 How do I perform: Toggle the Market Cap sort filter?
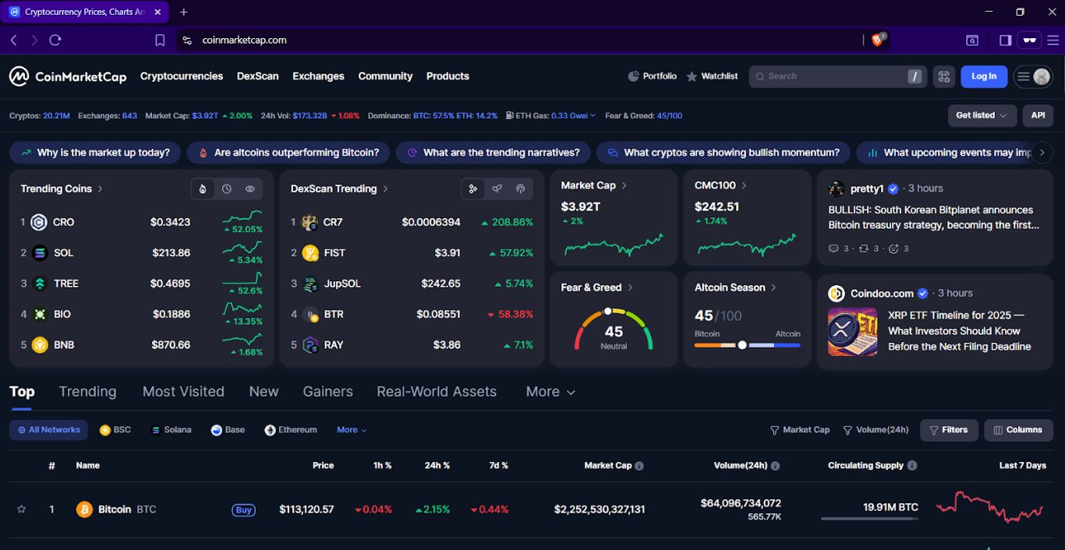(x=799, y=430)
